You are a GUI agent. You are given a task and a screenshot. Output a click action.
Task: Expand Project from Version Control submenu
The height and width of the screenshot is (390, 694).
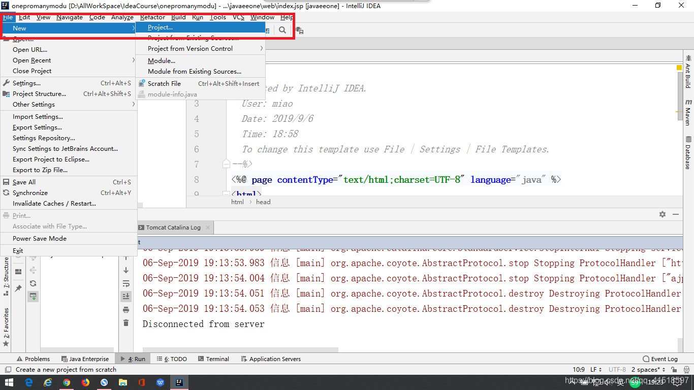click(201, 49)
